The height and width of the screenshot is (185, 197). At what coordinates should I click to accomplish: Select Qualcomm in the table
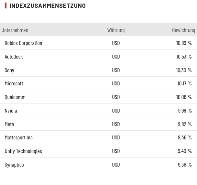coord(15,97)
